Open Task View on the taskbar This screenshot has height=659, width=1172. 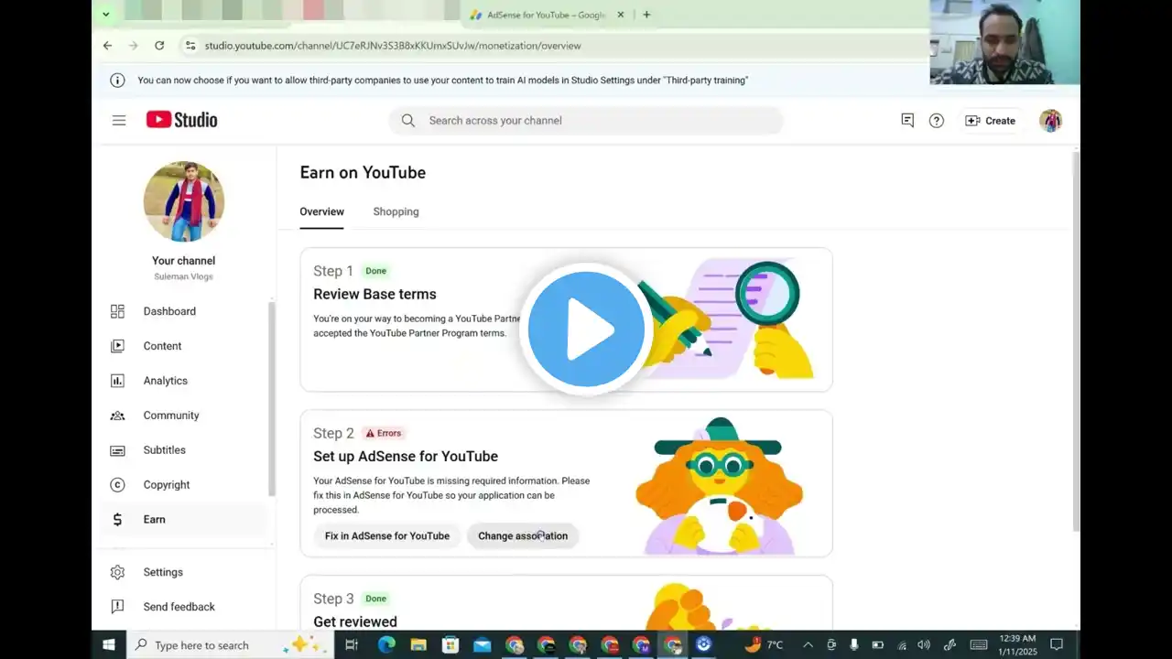(x=352, y=644)
